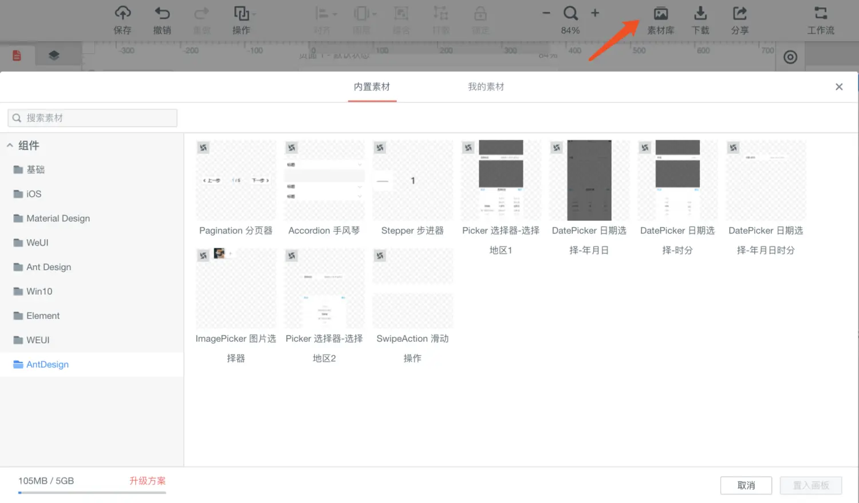Viewport: 859px width, 503px height.
Task: Select the AntDesign folder in the sidebar
Action: (48, 364)
